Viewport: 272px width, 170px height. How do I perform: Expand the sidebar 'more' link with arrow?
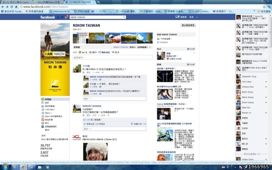(x=48, y=130)
